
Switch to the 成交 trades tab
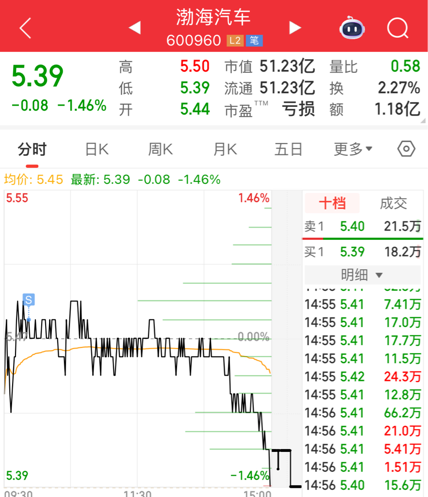coord(394,203)
